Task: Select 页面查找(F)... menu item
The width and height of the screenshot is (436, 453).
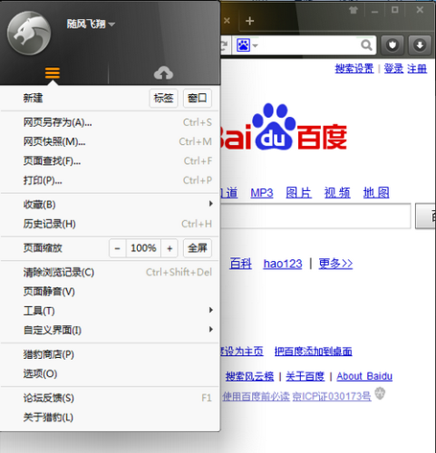Action: 110,161
